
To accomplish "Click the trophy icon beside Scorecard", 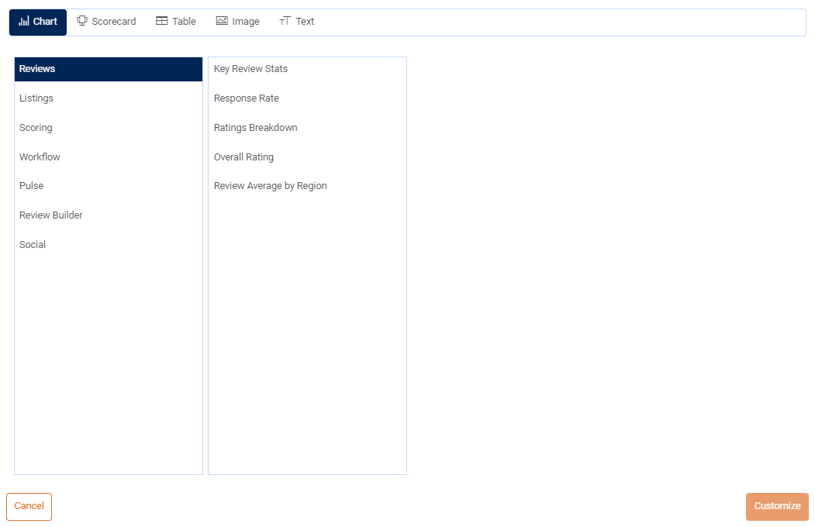I will coord(81,21).
